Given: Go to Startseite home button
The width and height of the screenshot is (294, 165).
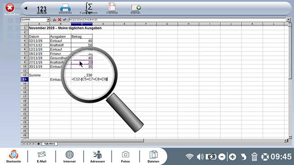Looking at the screenshot, I should [14, 156].
